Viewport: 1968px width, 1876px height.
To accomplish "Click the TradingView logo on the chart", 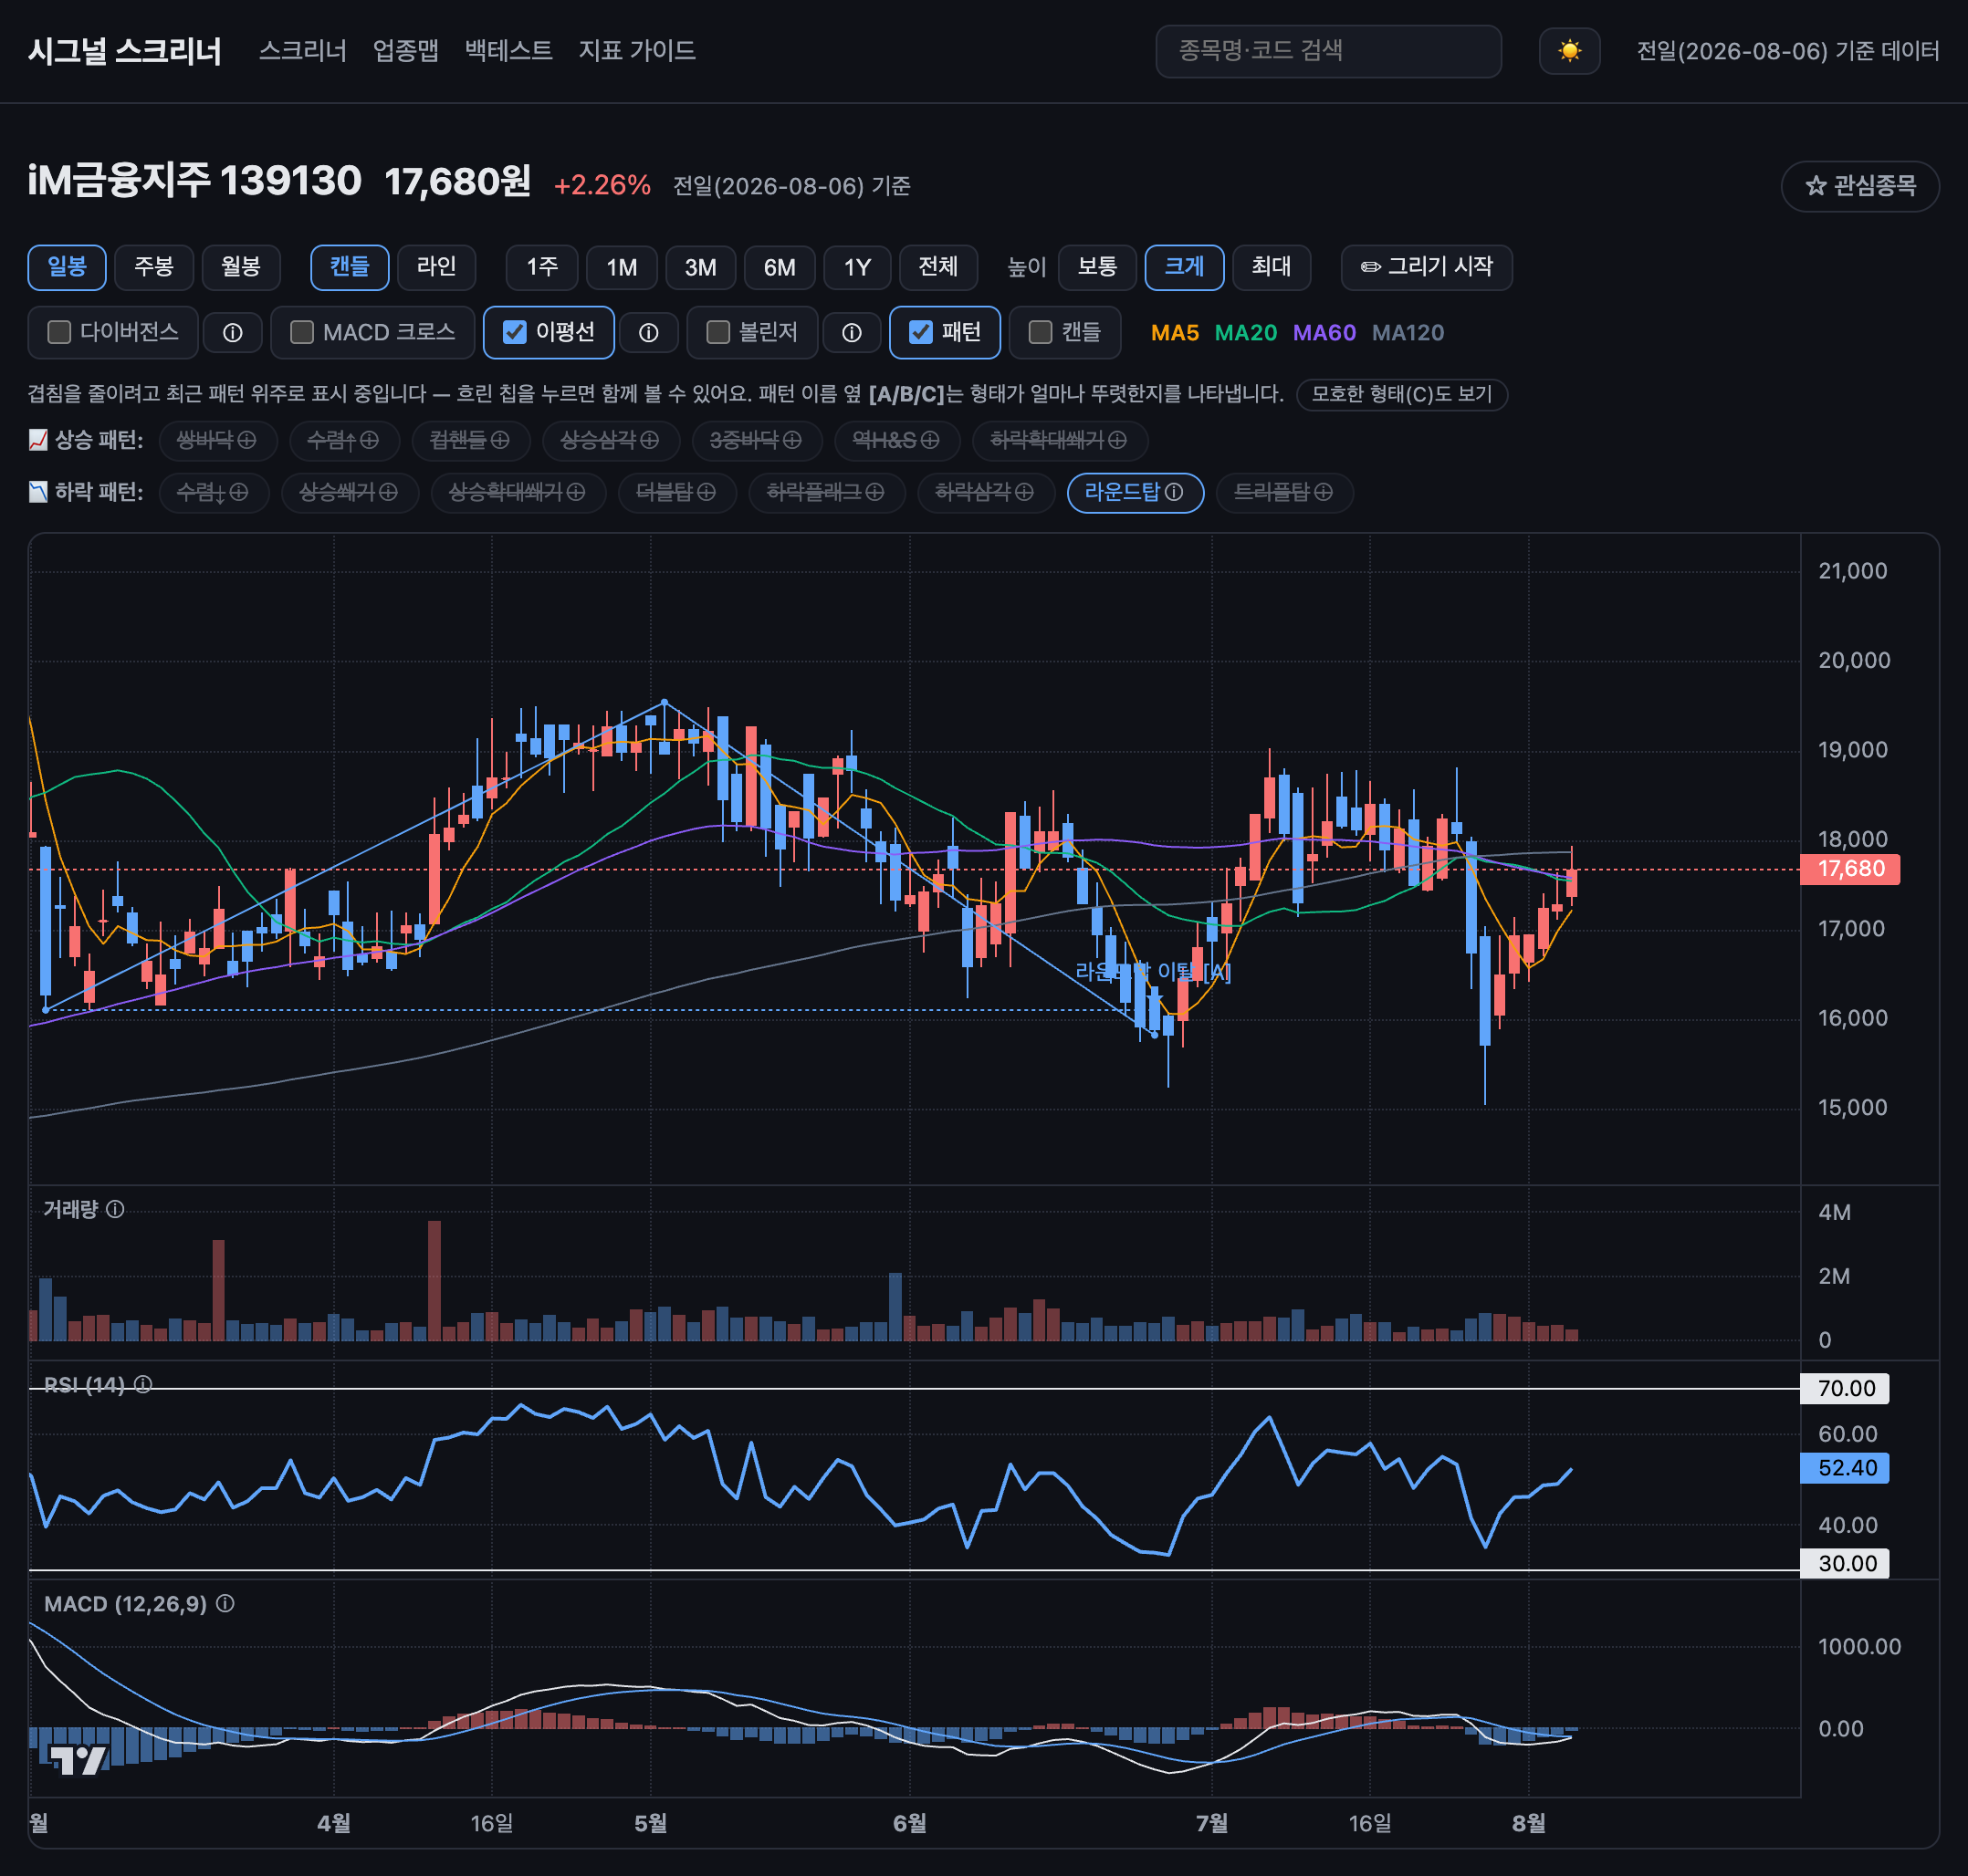I will (78, 1760).
